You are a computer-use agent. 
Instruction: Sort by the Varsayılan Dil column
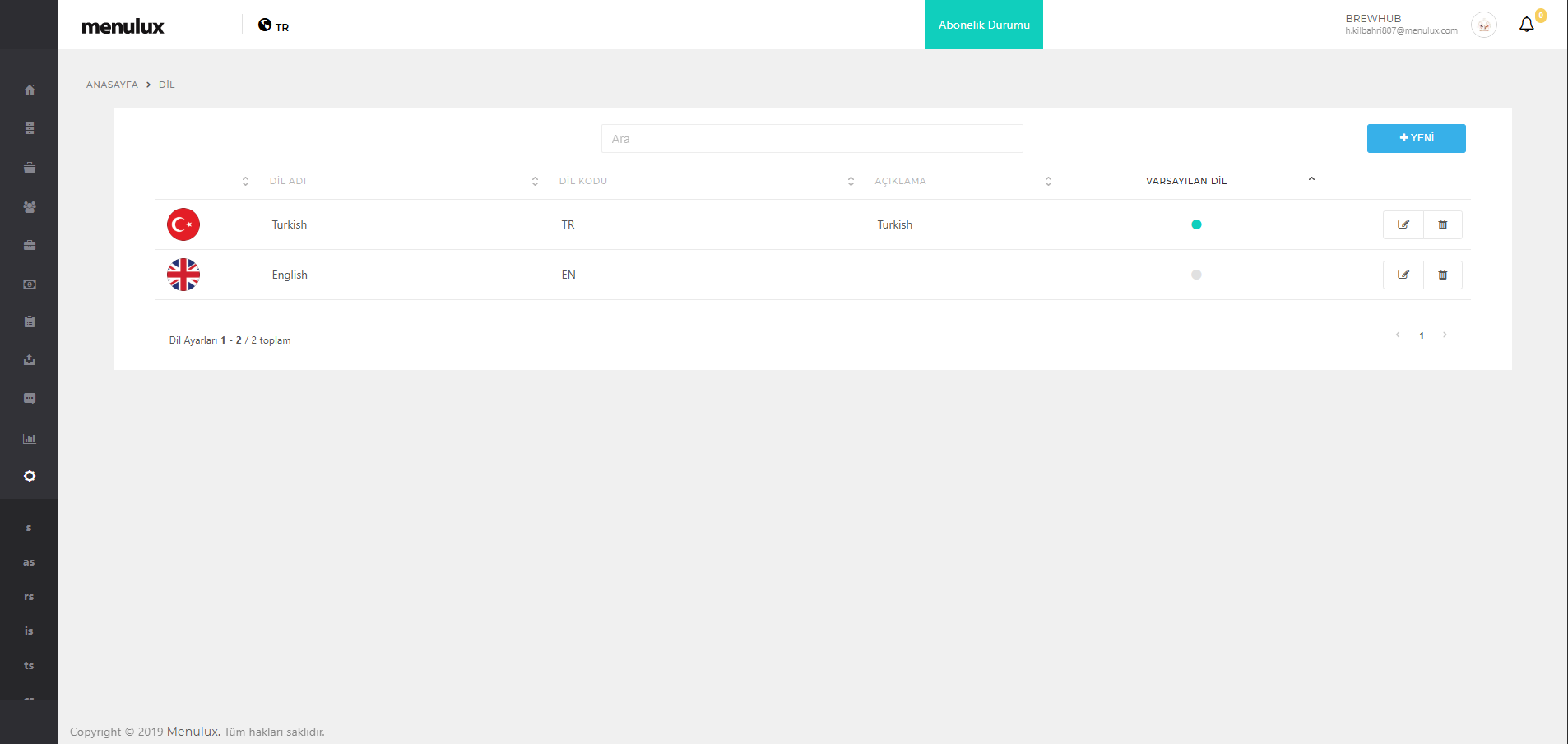point(1185,181)
